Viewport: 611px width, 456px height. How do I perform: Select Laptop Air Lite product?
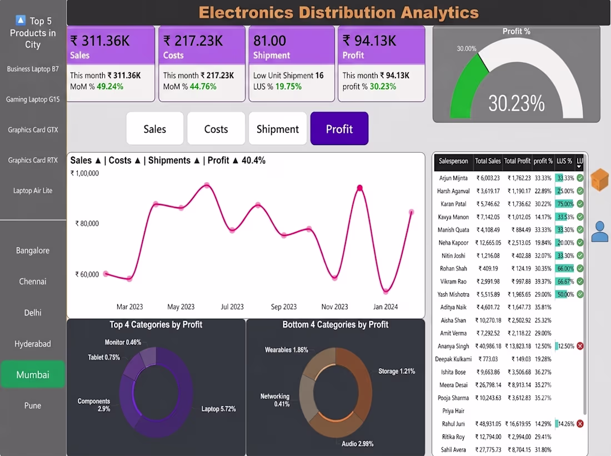pos(33,191)
